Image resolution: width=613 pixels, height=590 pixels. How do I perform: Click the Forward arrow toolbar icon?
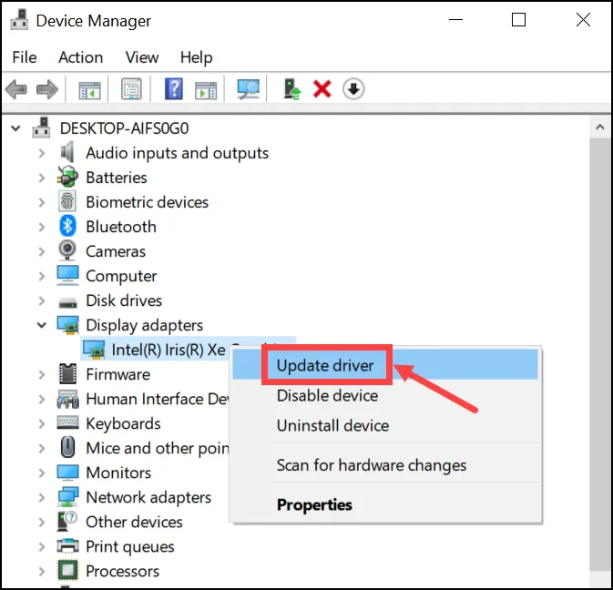coord(47,89)
